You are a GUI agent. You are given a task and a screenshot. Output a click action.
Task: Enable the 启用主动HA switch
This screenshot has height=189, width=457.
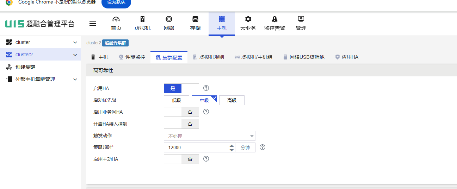[x=181, y=159]
